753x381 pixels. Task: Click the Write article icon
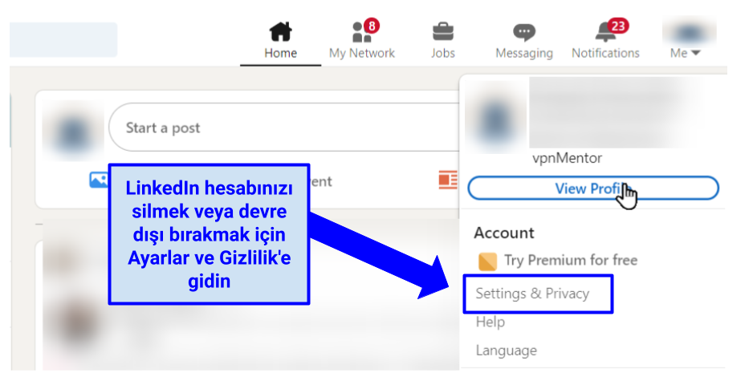448,180
